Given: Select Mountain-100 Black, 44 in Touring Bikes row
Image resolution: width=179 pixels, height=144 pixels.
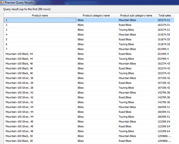Looking at the screenshot, I should coord(40,59).
